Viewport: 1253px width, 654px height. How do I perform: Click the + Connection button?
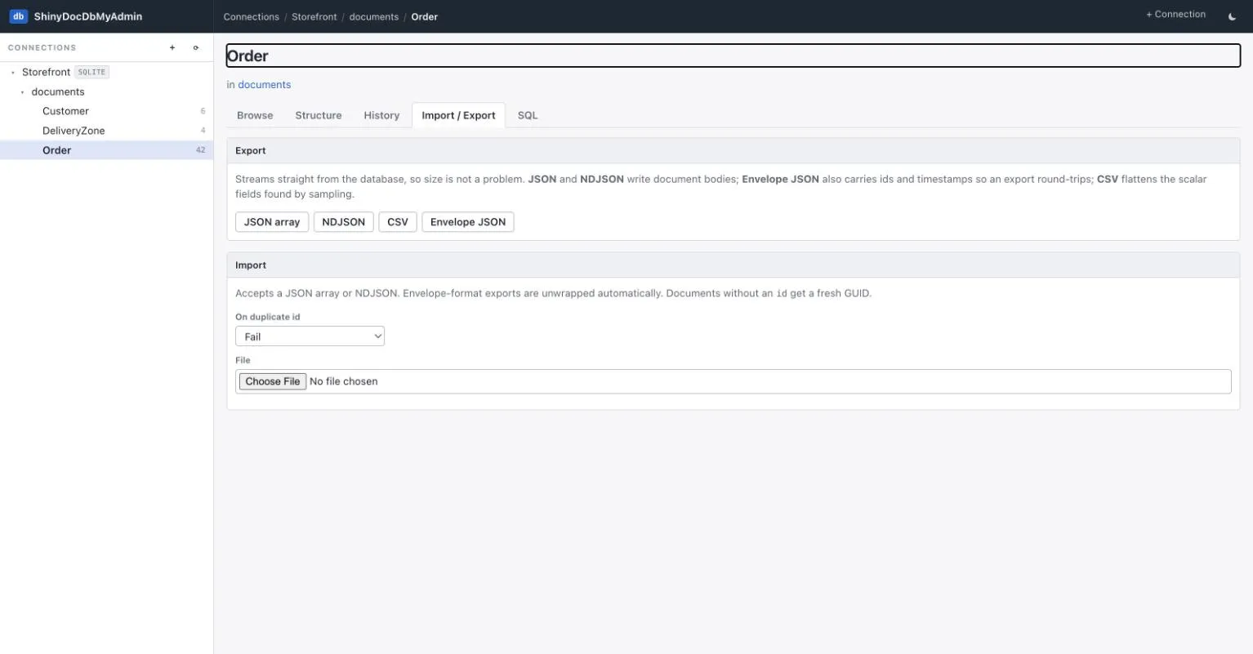click(x=1175, y=15)
